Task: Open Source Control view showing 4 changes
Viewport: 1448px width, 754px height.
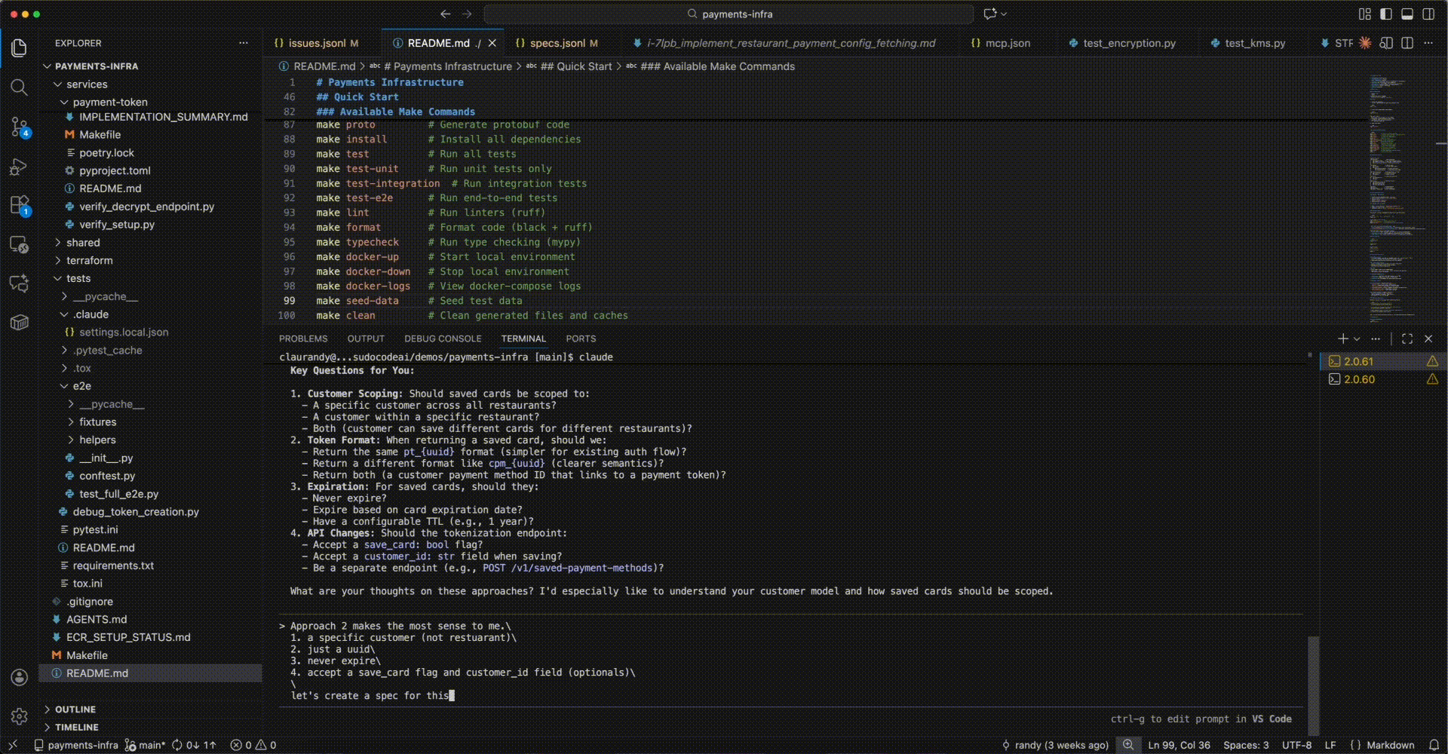Action: pyautogui.click(x=19, y=127)
